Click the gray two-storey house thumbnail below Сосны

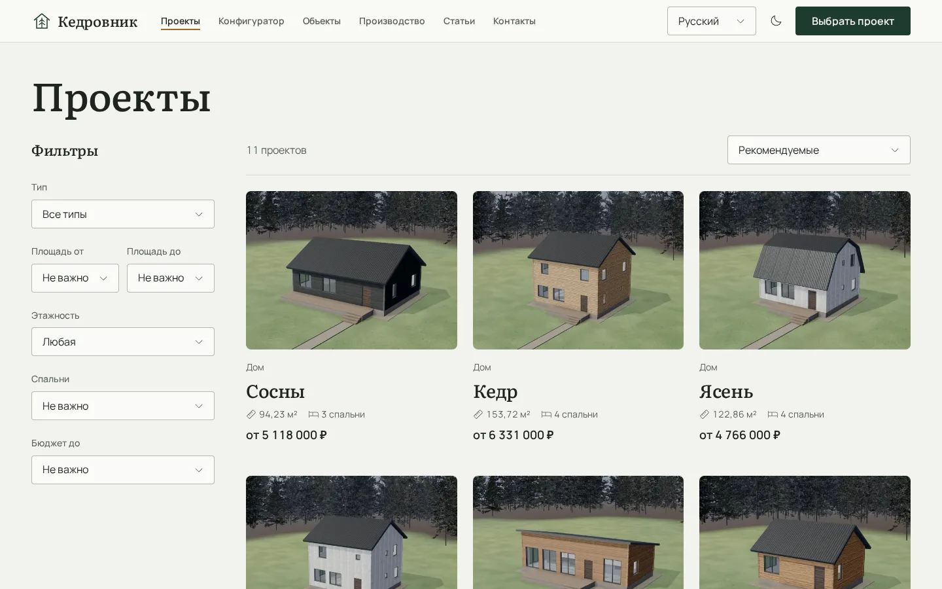pos(351,533)
